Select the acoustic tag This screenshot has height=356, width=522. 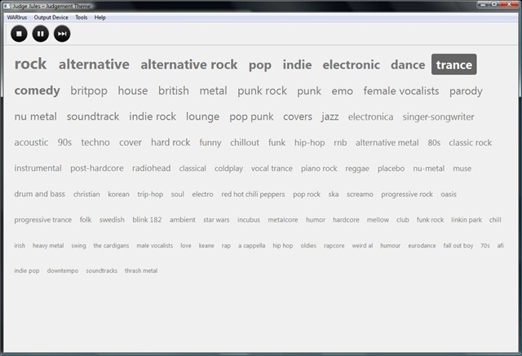31,143
